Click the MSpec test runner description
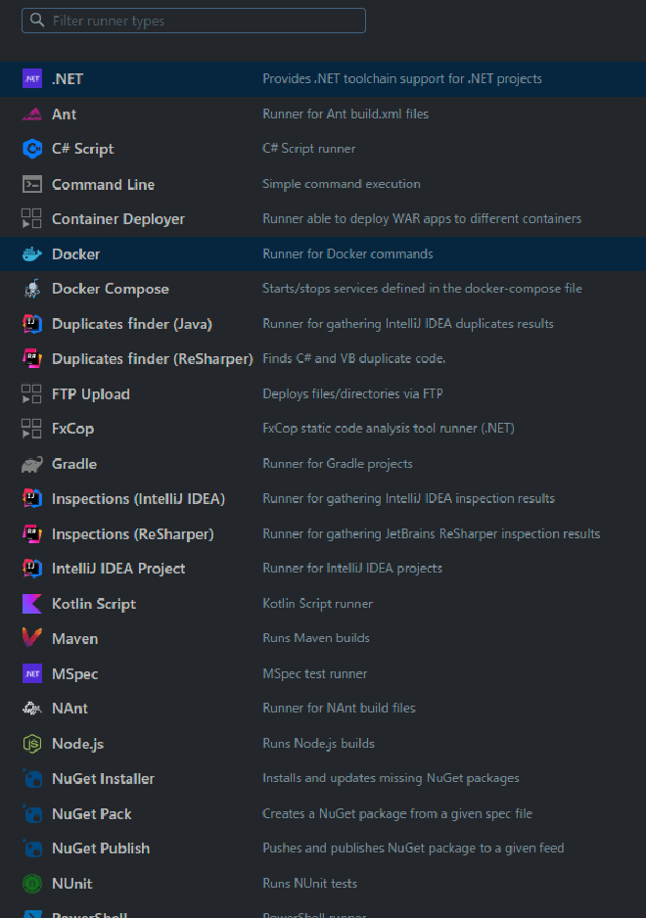This screenshot has height=918, width=646. [314, 674]
